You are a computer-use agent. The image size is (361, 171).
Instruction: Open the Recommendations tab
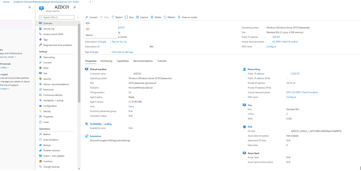tap(143, 61)
